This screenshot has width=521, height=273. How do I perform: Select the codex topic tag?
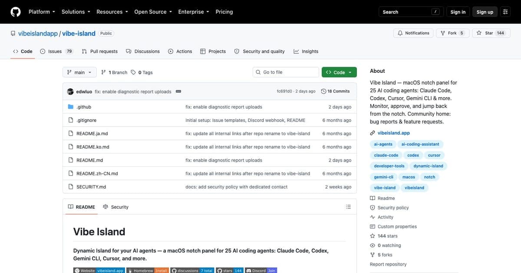click(x=413, y=155)
